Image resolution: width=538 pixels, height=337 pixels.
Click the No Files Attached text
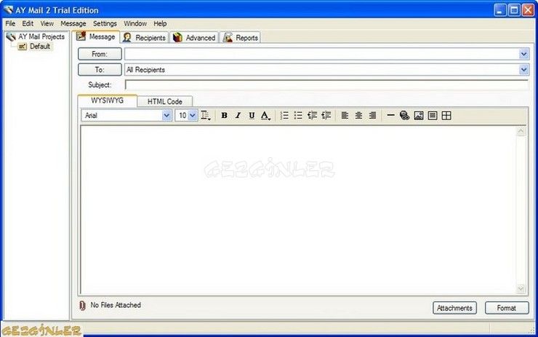(x=116, y=305)
